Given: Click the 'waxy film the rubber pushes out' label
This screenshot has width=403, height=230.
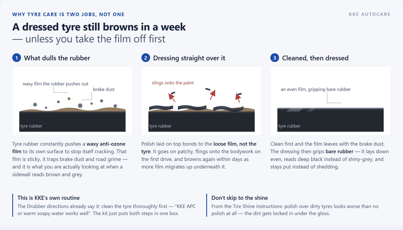Looking at the screenshot, I should pos(56,84).
